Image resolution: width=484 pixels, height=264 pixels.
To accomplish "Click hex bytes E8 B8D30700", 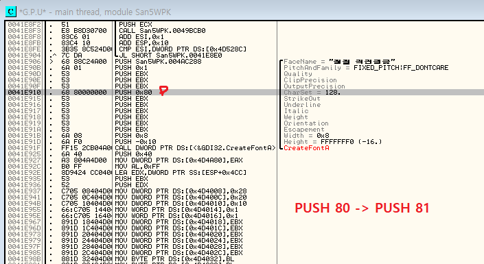I will click(84, 31).
